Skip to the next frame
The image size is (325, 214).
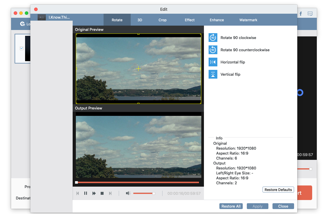click(110, 193)
